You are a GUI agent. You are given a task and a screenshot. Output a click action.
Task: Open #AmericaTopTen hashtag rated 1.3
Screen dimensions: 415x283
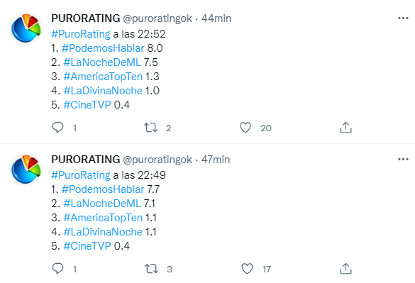click(x=103, y=77)
